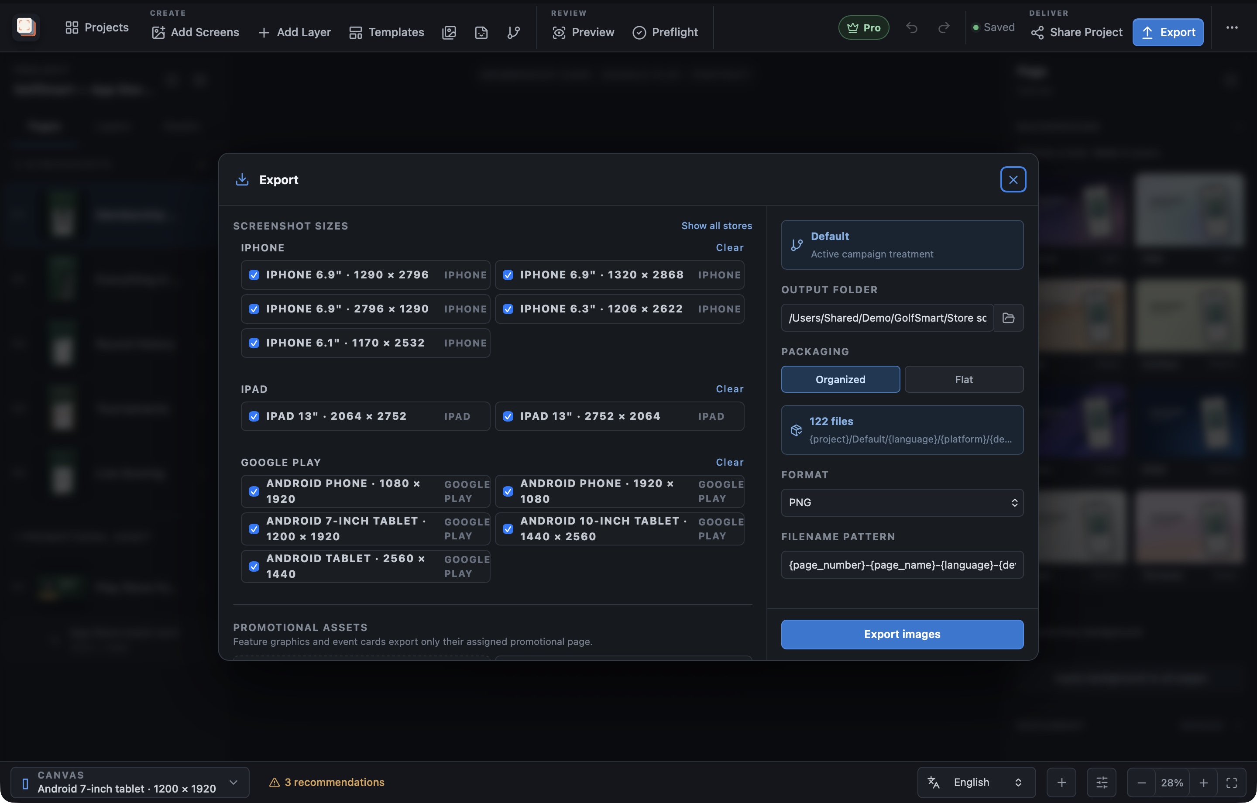Click Show all stores link

coord(716,226)
